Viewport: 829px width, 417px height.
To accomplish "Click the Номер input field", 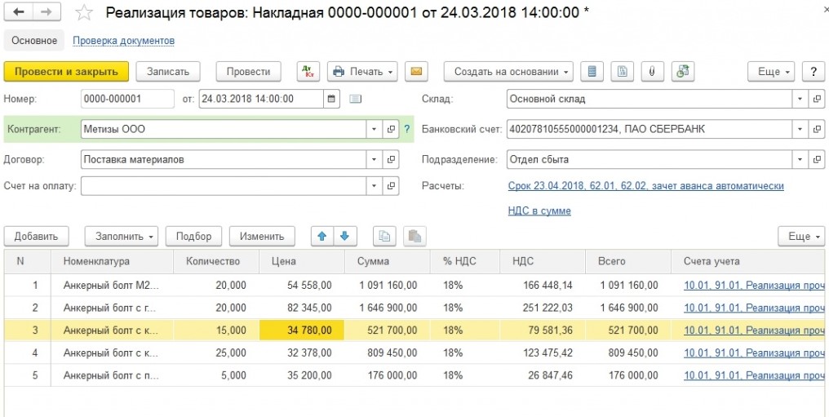I will click(x=127, y=100).
